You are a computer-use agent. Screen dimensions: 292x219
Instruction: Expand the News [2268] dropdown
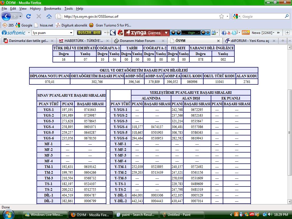coord(273,33)
